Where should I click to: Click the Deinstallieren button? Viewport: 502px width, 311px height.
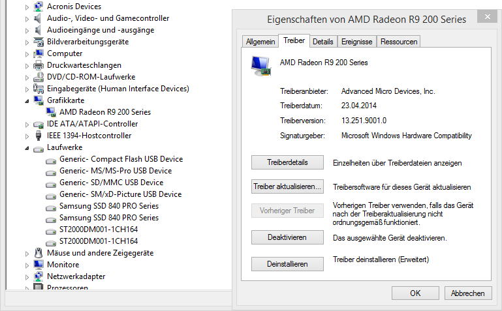coord(287,264)
